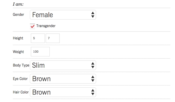Click the Eye Color field label
The height and width of the screenshot is (102, 175).
20,79
